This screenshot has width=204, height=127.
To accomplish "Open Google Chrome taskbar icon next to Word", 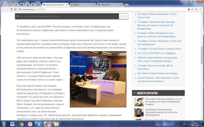I will (21, 124).
